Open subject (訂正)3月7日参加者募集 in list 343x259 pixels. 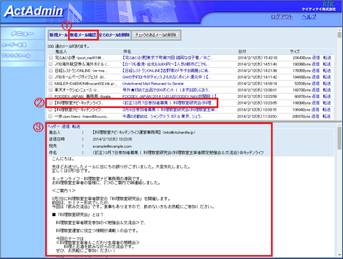click(168, 103)
